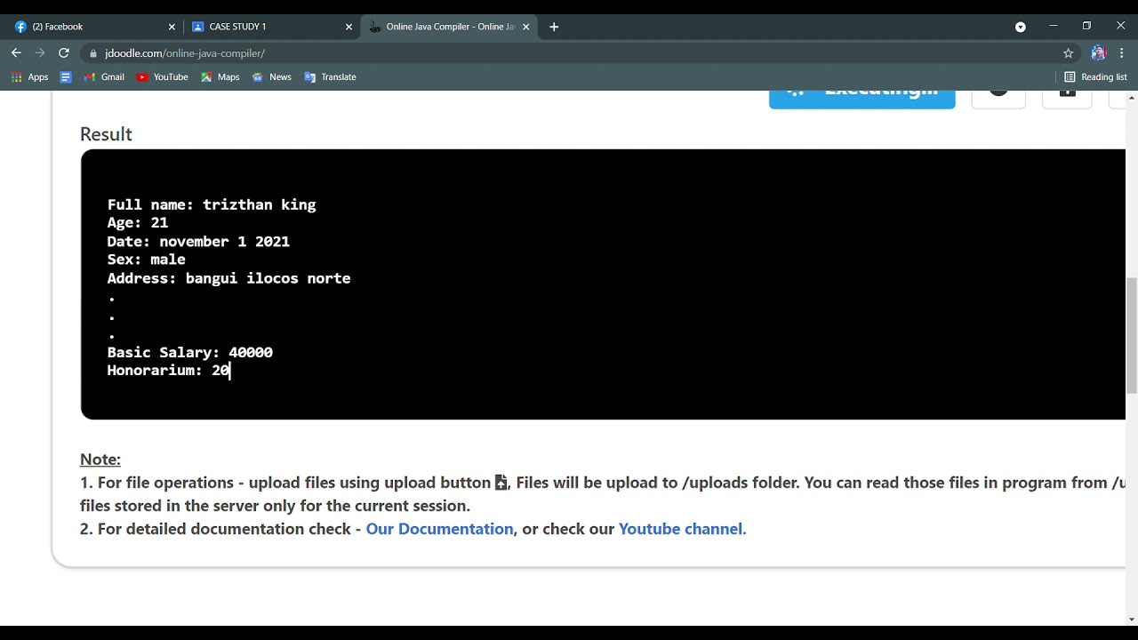The height and width of the screenshot is (640, 1138).
Task: Restore down the Chrome window
Action: coord(1086,26)
